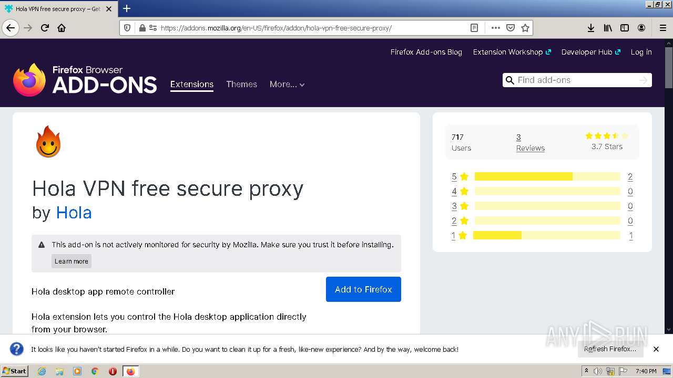Show sidebars toolbar icon

point(625,28)
